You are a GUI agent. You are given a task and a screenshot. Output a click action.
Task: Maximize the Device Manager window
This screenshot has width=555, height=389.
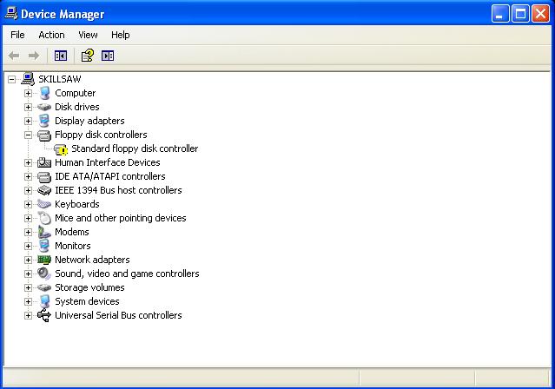[520, 14]
